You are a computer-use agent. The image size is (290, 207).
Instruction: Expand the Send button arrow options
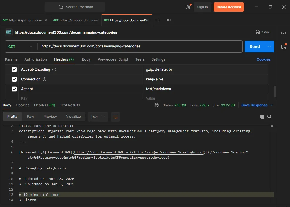coord(269,47)
